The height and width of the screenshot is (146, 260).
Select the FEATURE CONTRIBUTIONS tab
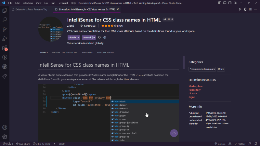tap(64, 53)
